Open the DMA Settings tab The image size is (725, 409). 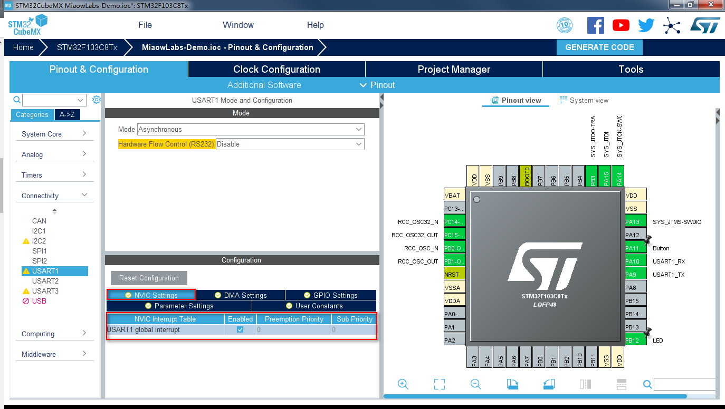241,295
